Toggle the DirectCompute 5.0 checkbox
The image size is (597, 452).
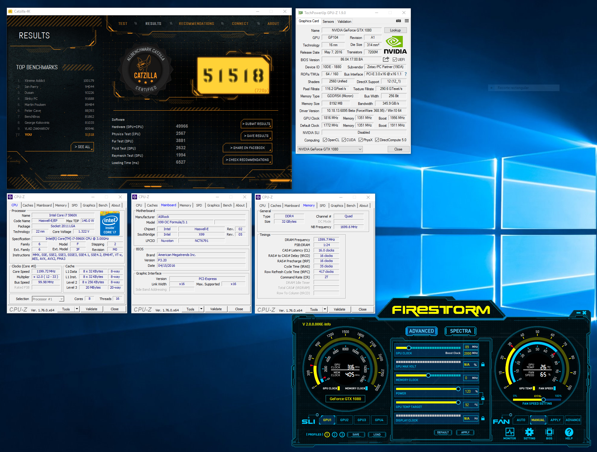point(377,140)
